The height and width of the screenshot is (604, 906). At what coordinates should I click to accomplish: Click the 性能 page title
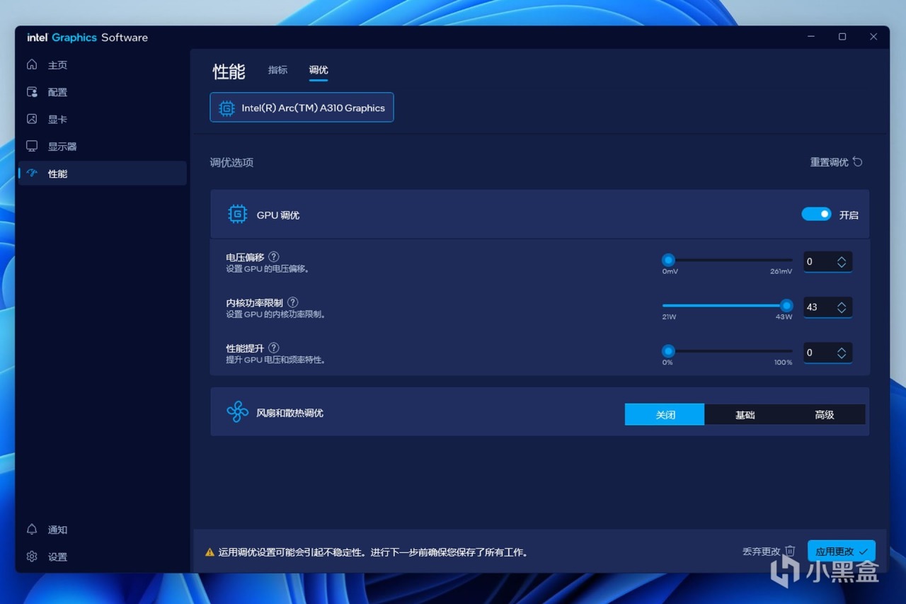229,72
